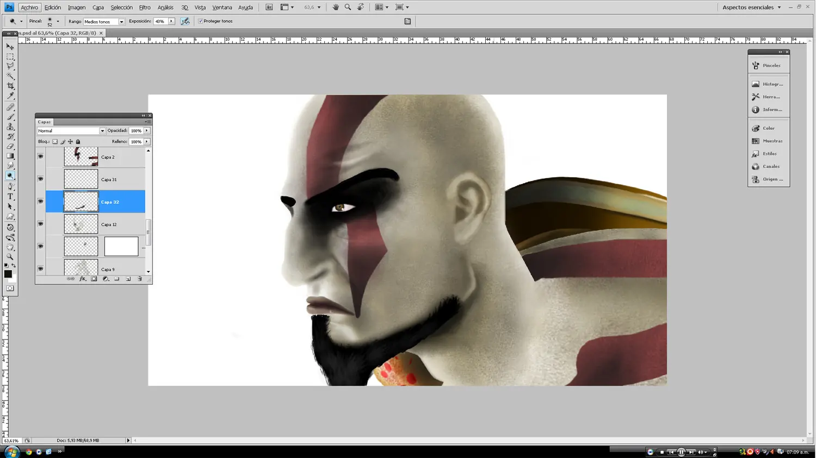
Task: Click the Rotate View tool in top bar
Action: click(361, 7)
